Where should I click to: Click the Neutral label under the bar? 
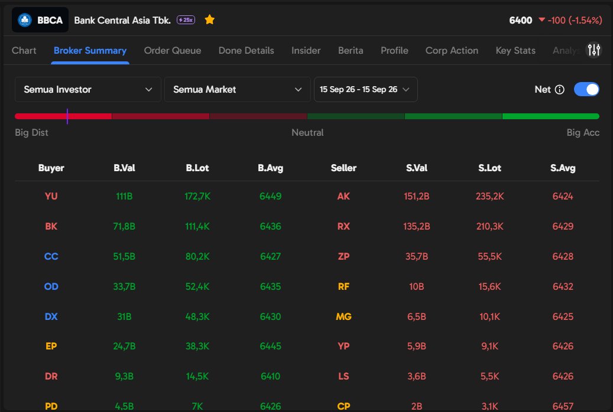[x=307, y=132]
